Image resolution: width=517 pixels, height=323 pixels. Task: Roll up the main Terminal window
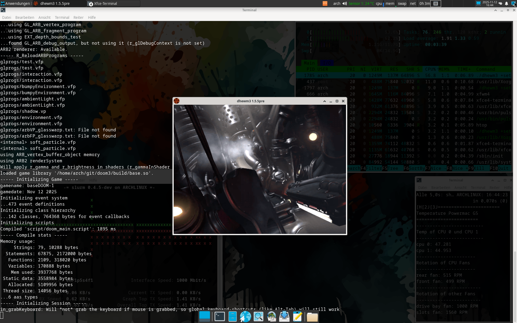click(495, 10)
